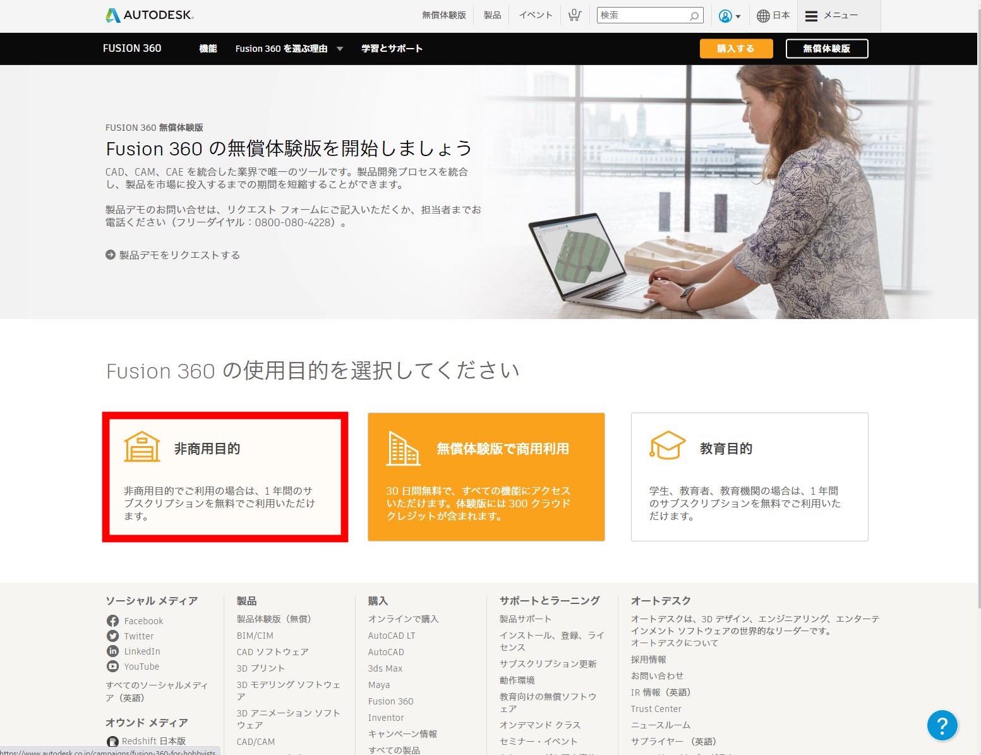Open 無償体験版 in top navigation
This screenshot has height=755, width=981.
coord(444,15)
